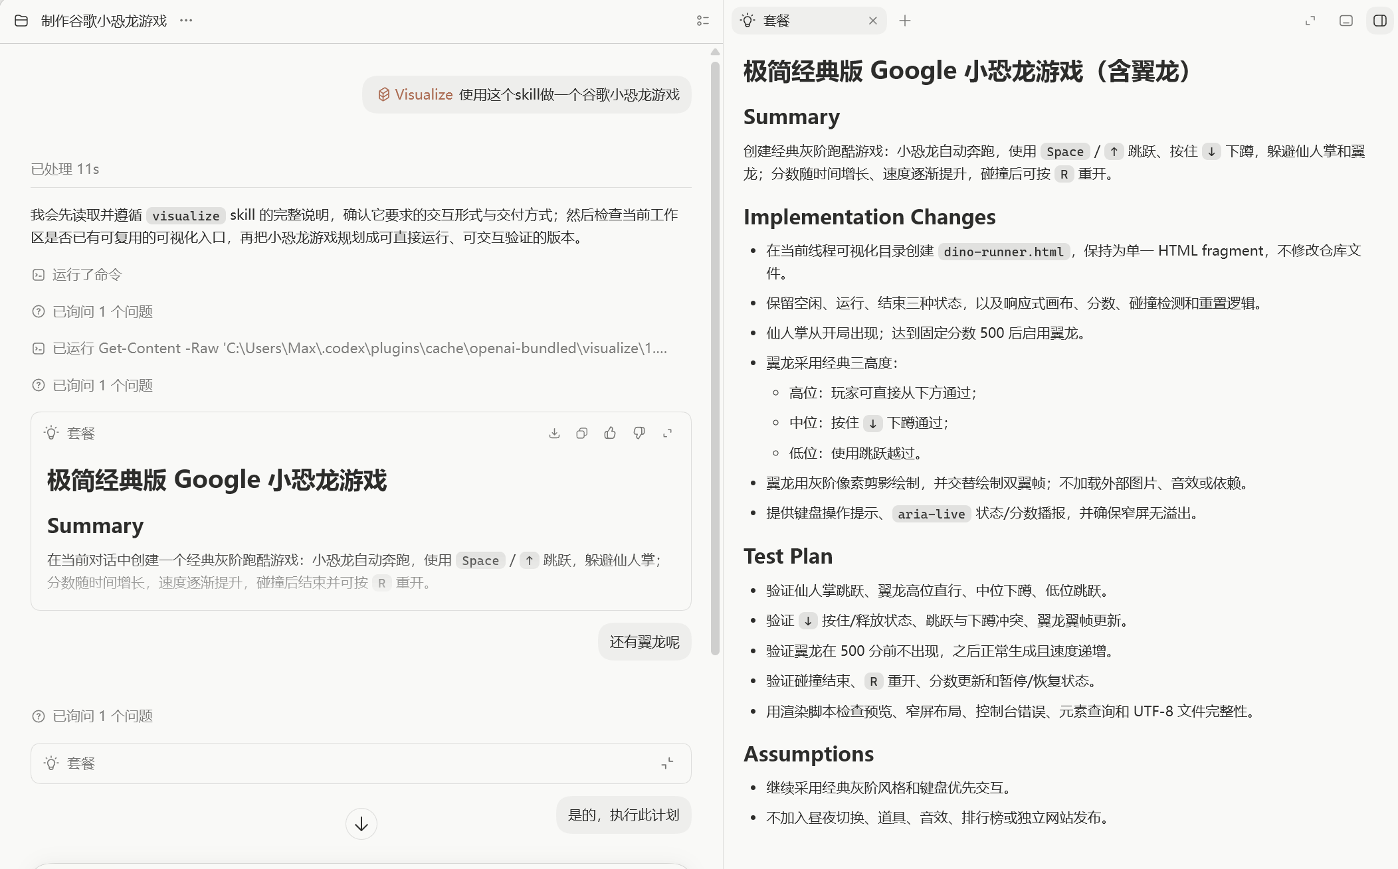
Task: Expand the first 套餐 card to full view
Action: pos(668,434)
